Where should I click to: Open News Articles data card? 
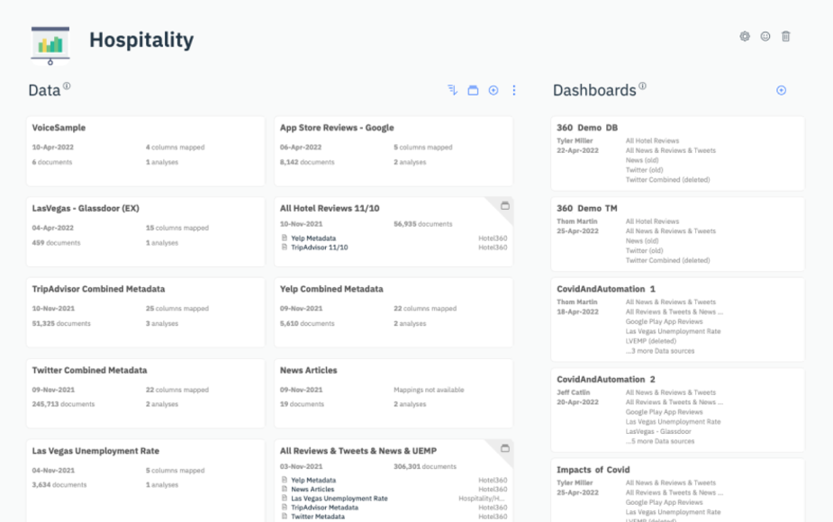pos(394,393)
